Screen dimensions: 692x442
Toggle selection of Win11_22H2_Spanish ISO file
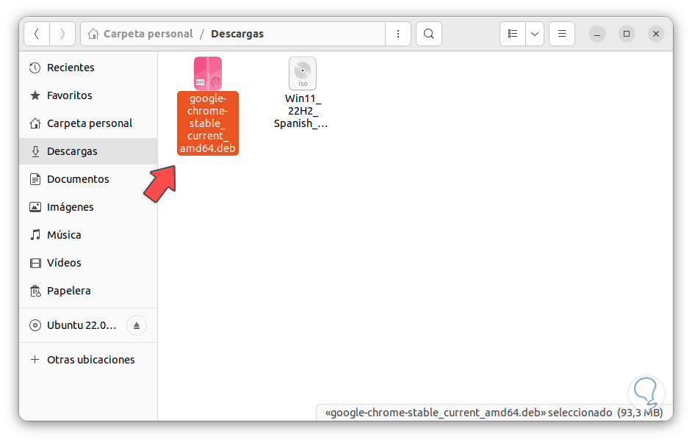pos(302,73)
